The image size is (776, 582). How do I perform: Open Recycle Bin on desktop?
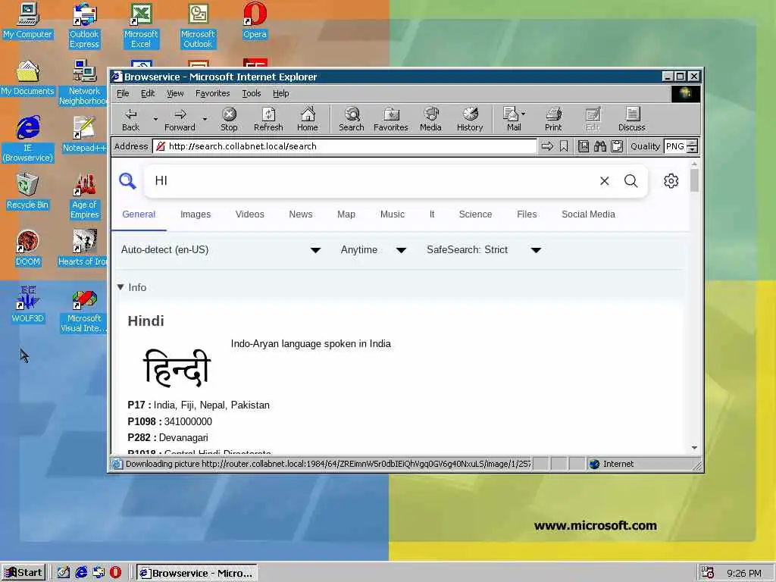coord(27,192)
